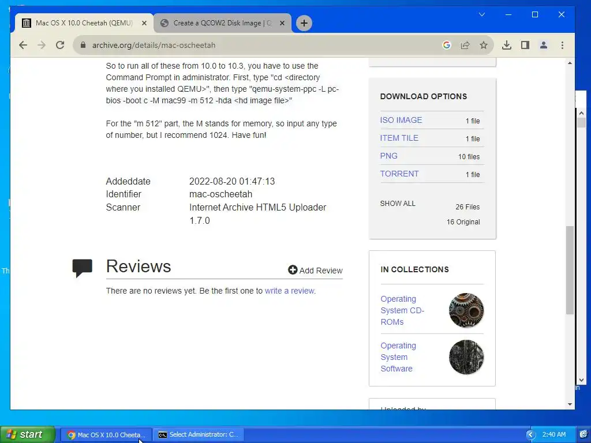
Task: Switch to Select Administrator command prompt taskbar
Action: point(199,435)
